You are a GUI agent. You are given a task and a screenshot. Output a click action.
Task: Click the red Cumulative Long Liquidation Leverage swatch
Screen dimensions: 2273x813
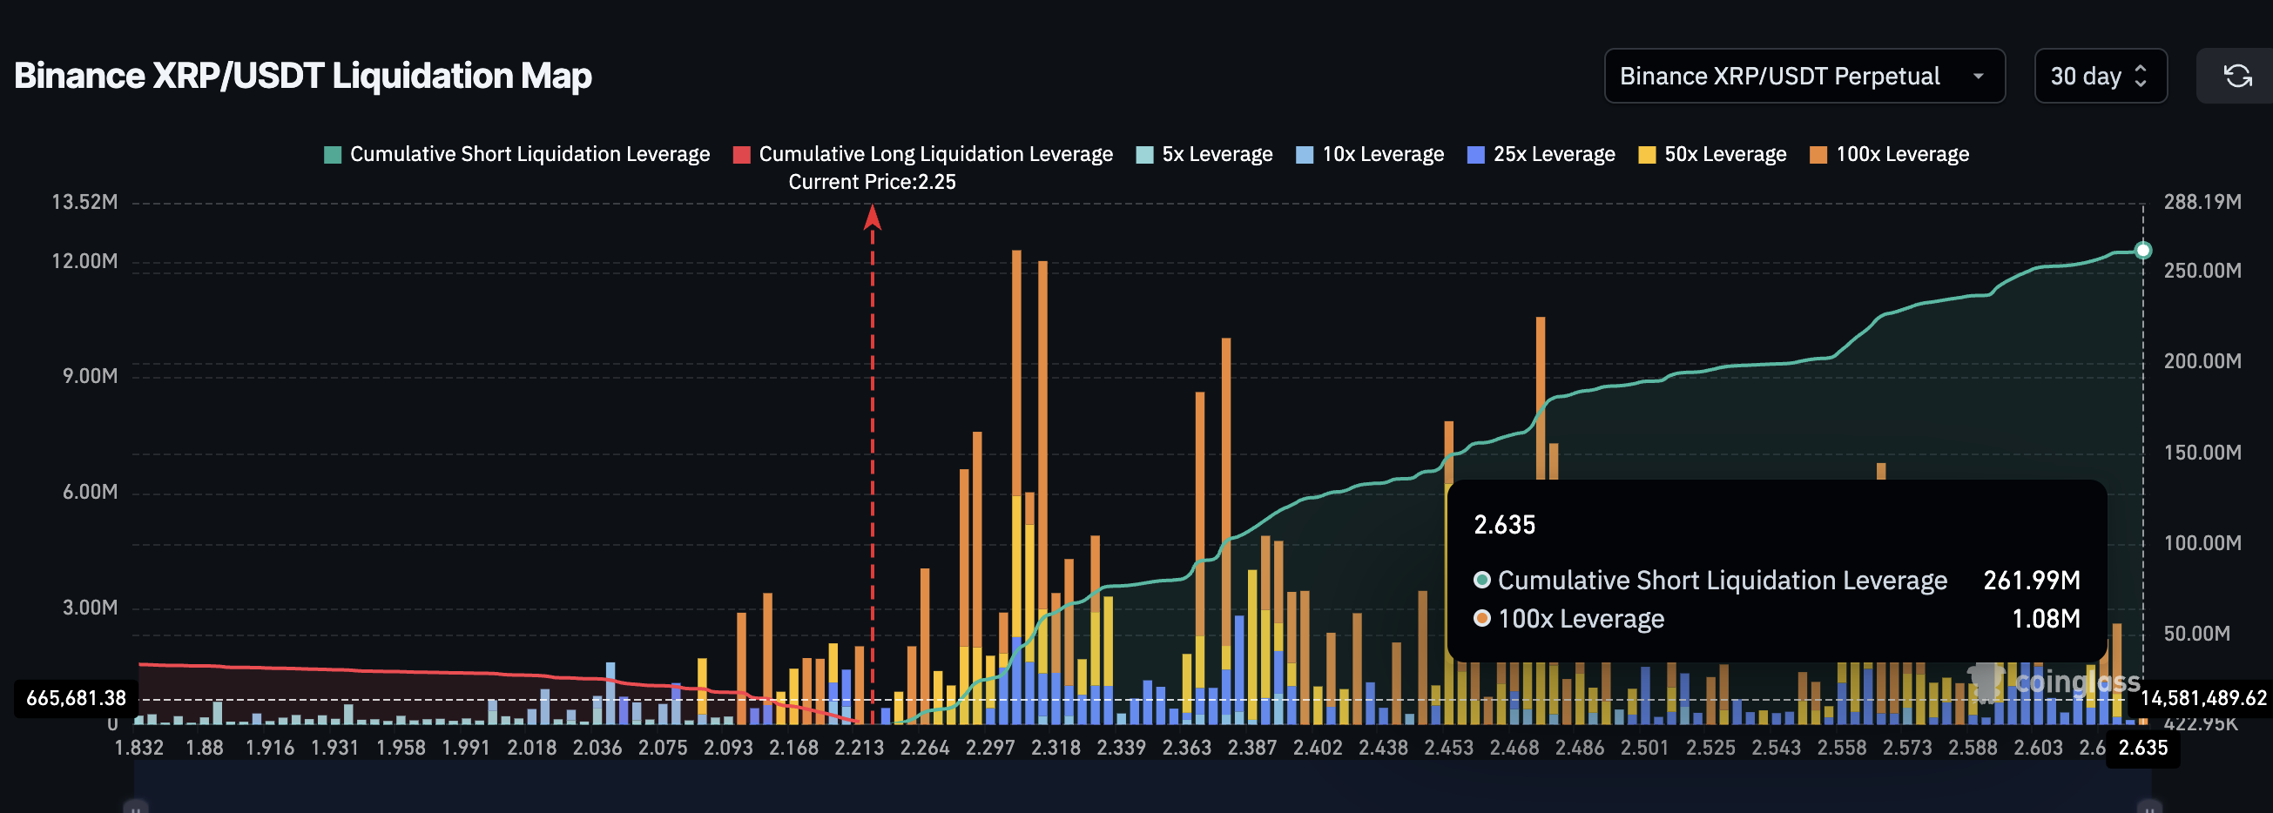coord(742,153)
